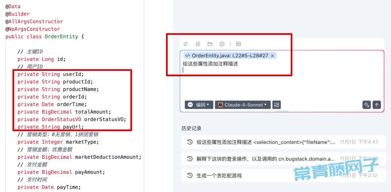Click the numbered list icon in chat toolbar
Image resolution: width=391 pixels, height=192 pixels.
[198, 44]
